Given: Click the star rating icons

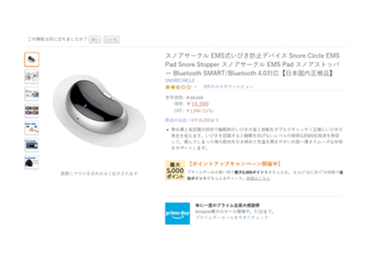Looking at the screenshot, I should pyautogui.click(x=178, y=87).
